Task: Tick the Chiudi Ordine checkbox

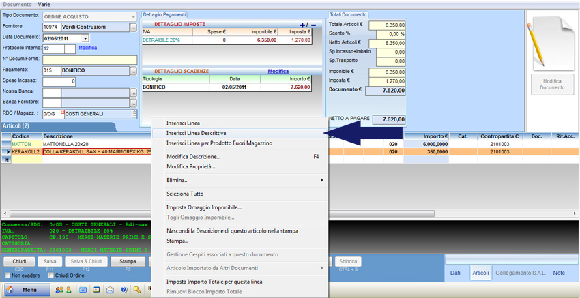Action: coord(49,275)
